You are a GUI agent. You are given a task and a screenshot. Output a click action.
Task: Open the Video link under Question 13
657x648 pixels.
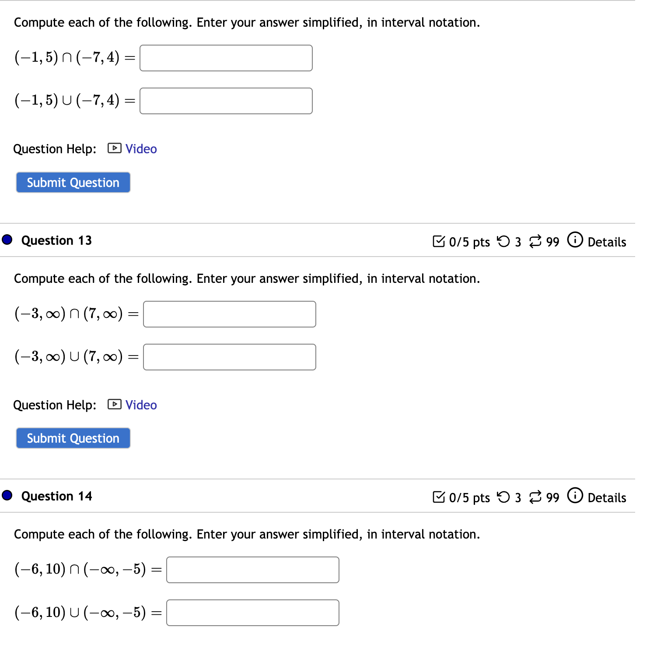[x=141, y=405]
